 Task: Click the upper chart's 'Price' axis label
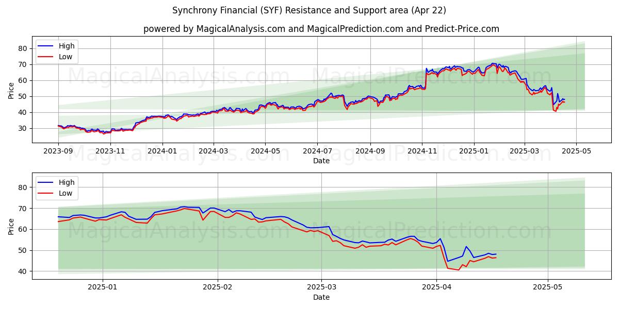11,90
